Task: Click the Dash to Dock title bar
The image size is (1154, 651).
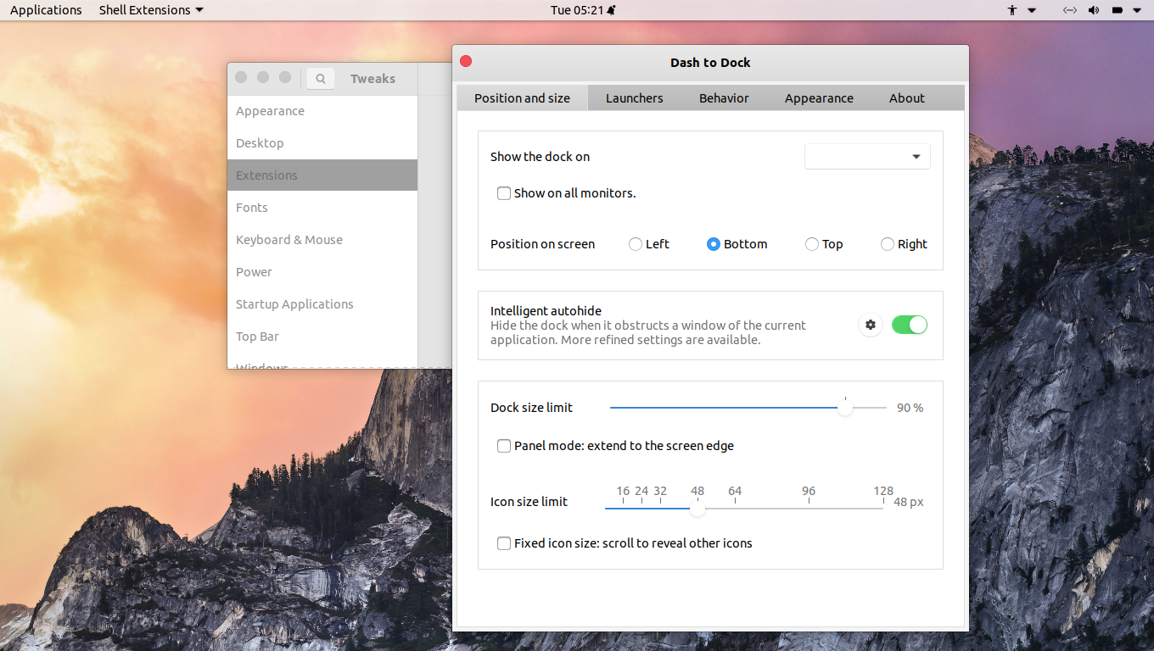Action: pos(710,62)
